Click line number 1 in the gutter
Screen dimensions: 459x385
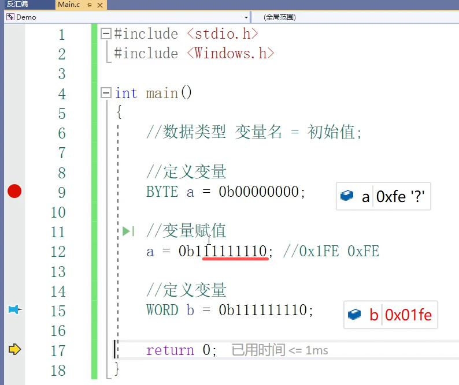(61, 35)
